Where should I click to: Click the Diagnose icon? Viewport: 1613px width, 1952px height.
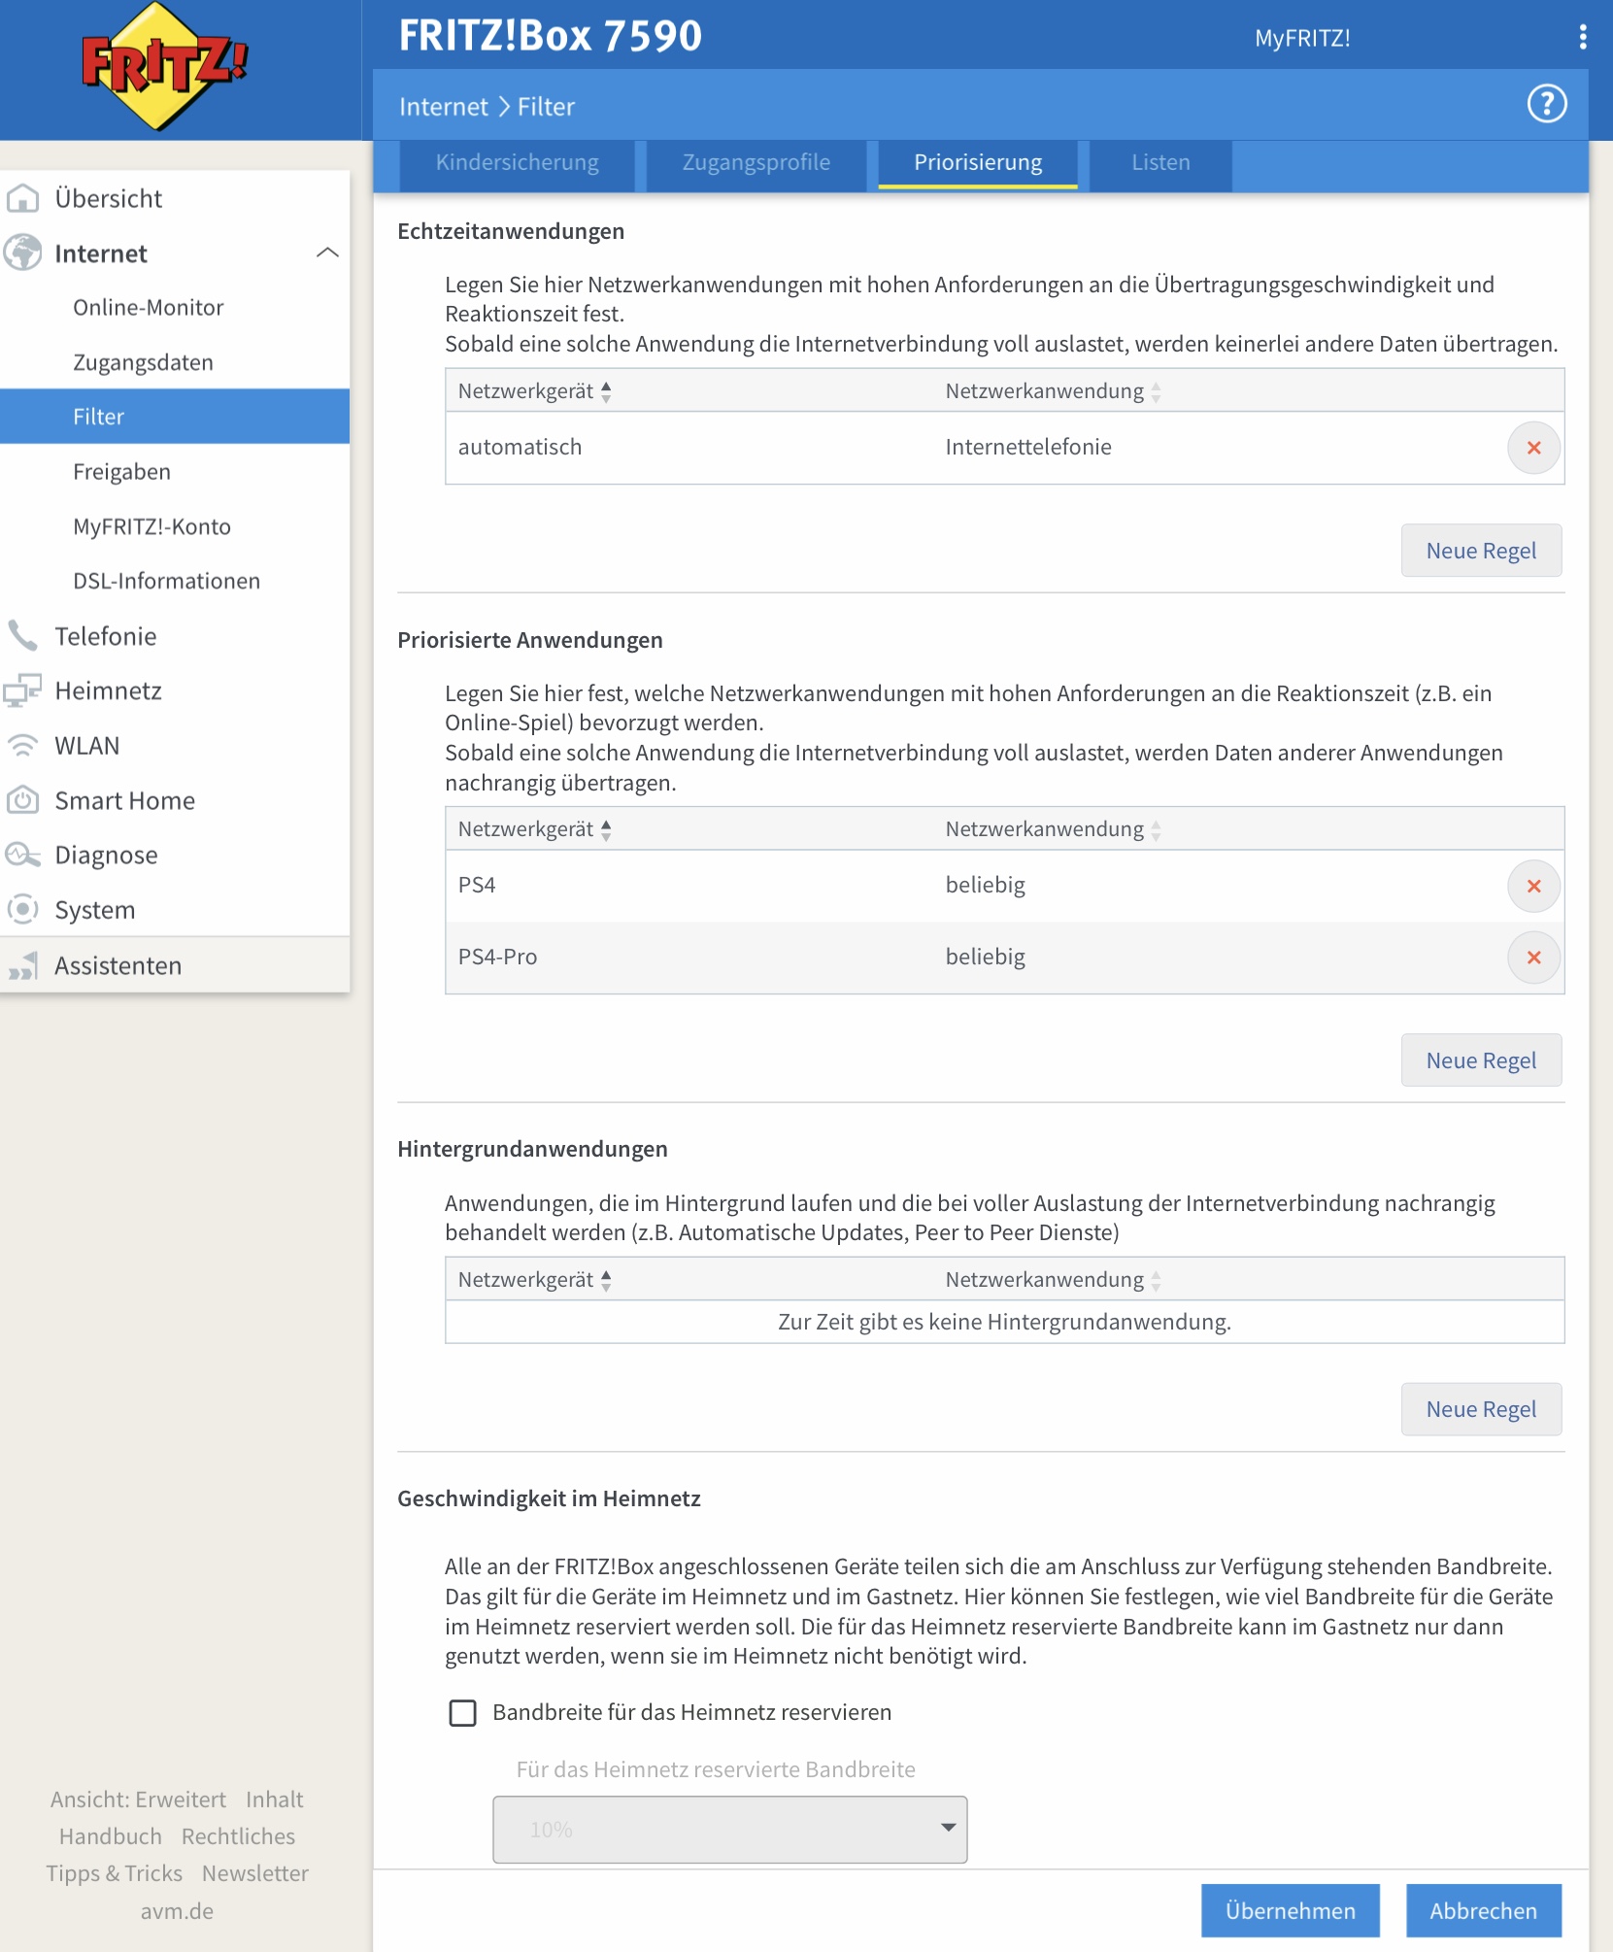coord(22,855)
